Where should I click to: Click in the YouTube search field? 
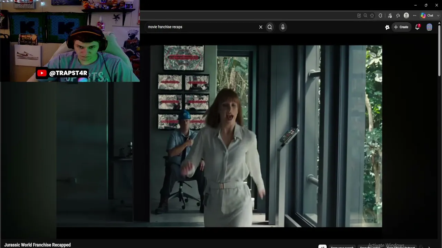click(x=202, y=27)
